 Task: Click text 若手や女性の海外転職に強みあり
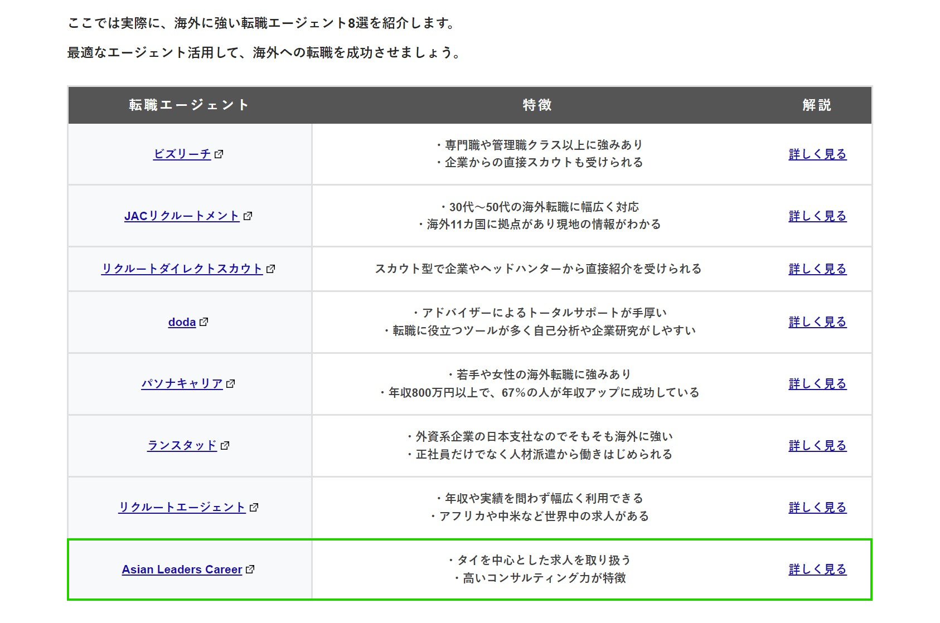(544, 374)
